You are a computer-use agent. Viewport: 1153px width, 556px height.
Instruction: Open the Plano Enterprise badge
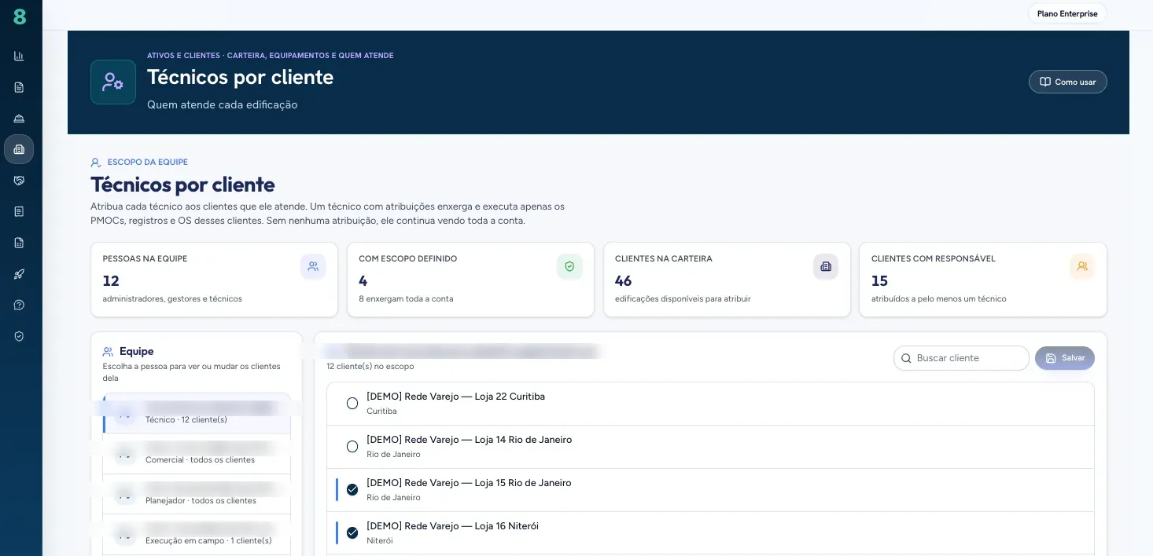[x=1066, y=13]
